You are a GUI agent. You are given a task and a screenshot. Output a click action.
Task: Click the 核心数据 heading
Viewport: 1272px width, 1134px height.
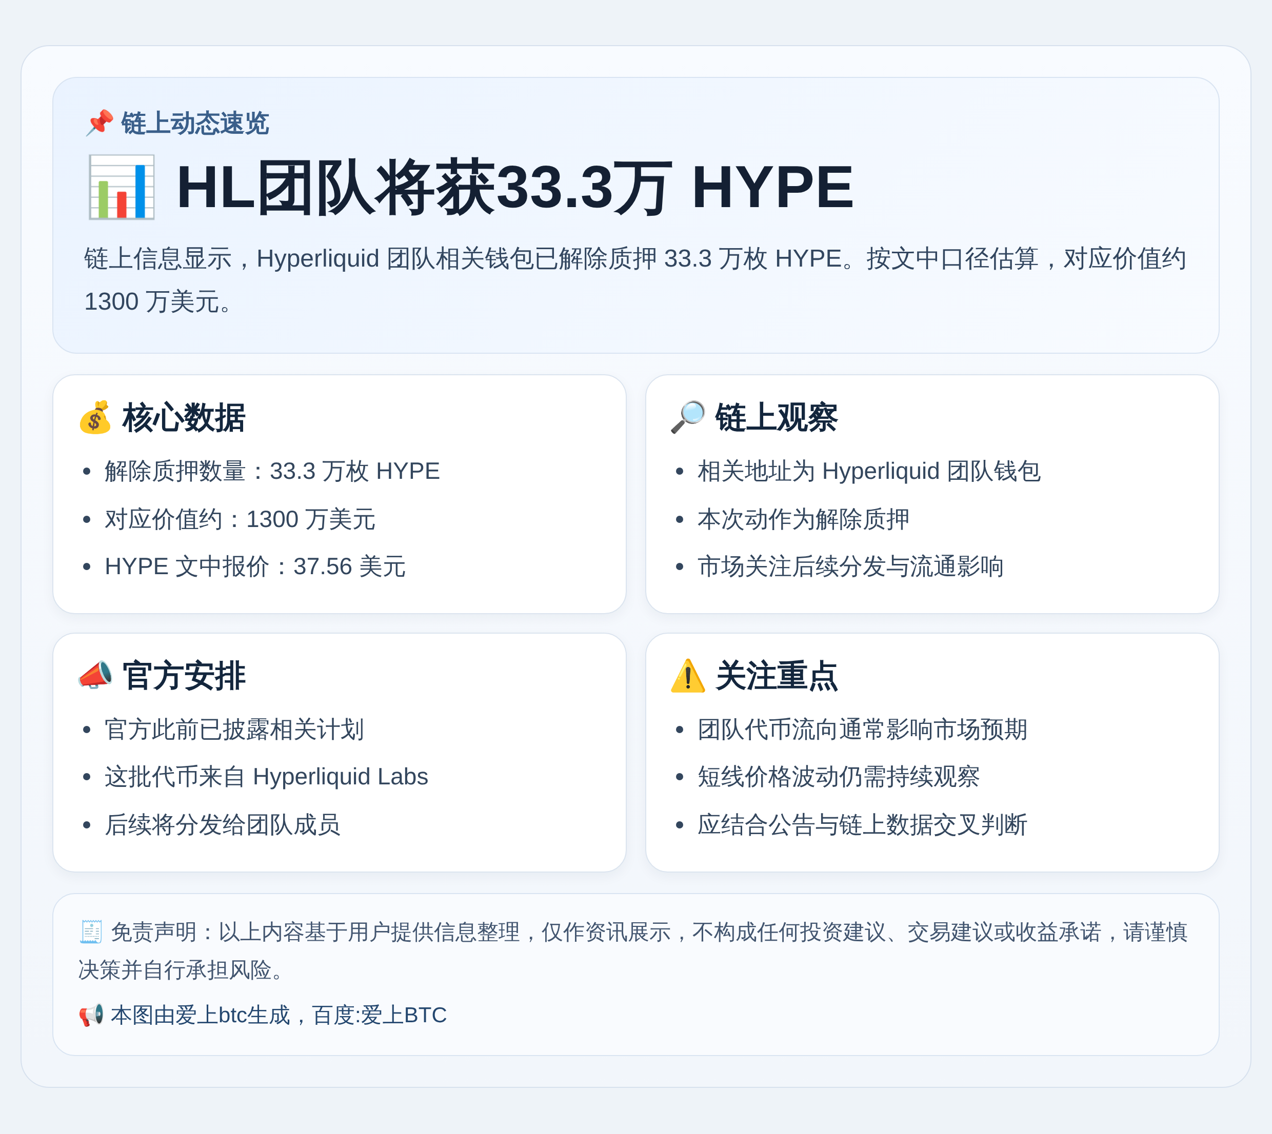(x=184, y=417)
